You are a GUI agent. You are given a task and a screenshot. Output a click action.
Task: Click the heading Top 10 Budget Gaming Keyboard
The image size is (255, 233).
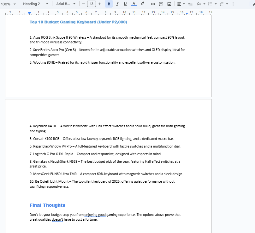[x=78, y=22]
